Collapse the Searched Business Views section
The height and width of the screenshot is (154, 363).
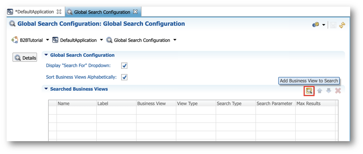[x=46, y=89]
